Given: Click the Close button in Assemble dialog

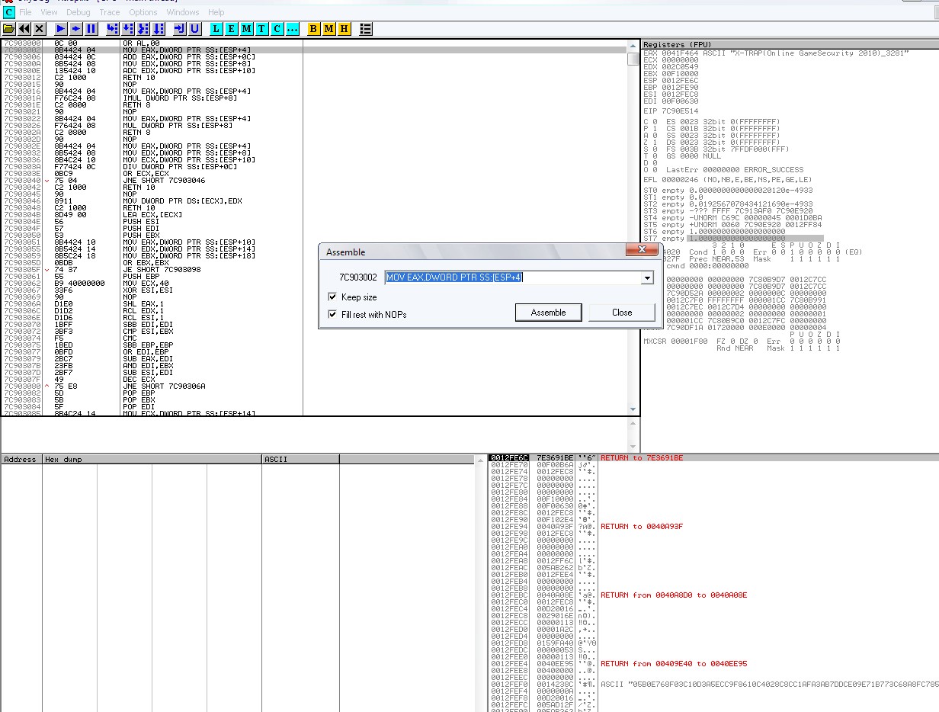Looking at the screenshot, I should tap(622, 313).
